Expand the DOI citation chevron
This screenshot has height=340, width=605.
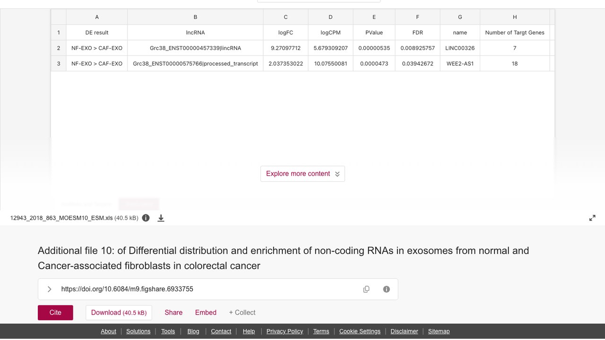tap(49, 289)
